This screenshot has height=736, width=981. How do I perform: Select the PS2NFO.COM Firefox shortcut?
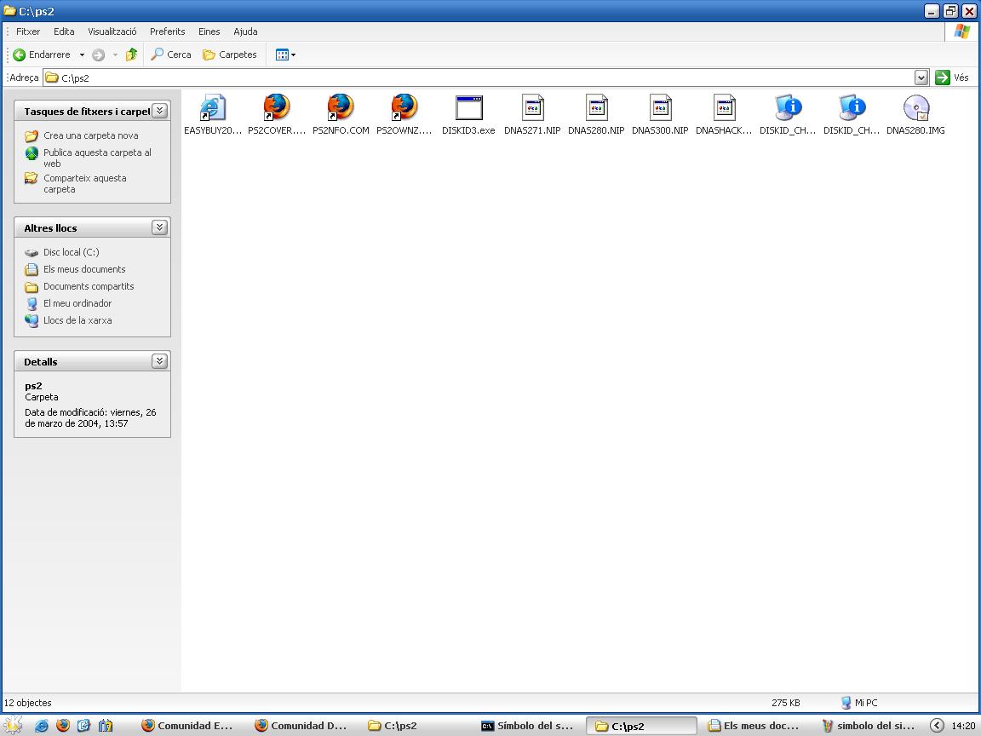point(341,109)
